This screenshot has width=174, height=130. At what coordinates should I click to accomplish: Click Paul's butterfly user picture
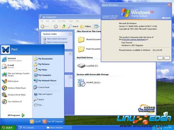point(6,49)
